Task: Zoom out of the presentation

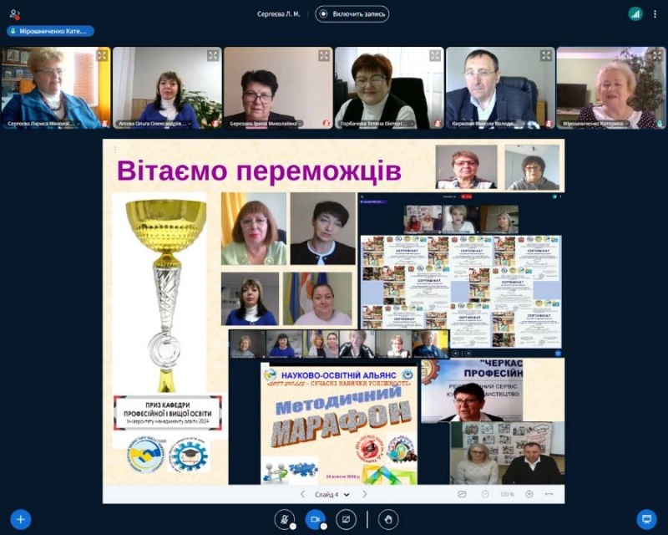Action: [x=484, y=494]
